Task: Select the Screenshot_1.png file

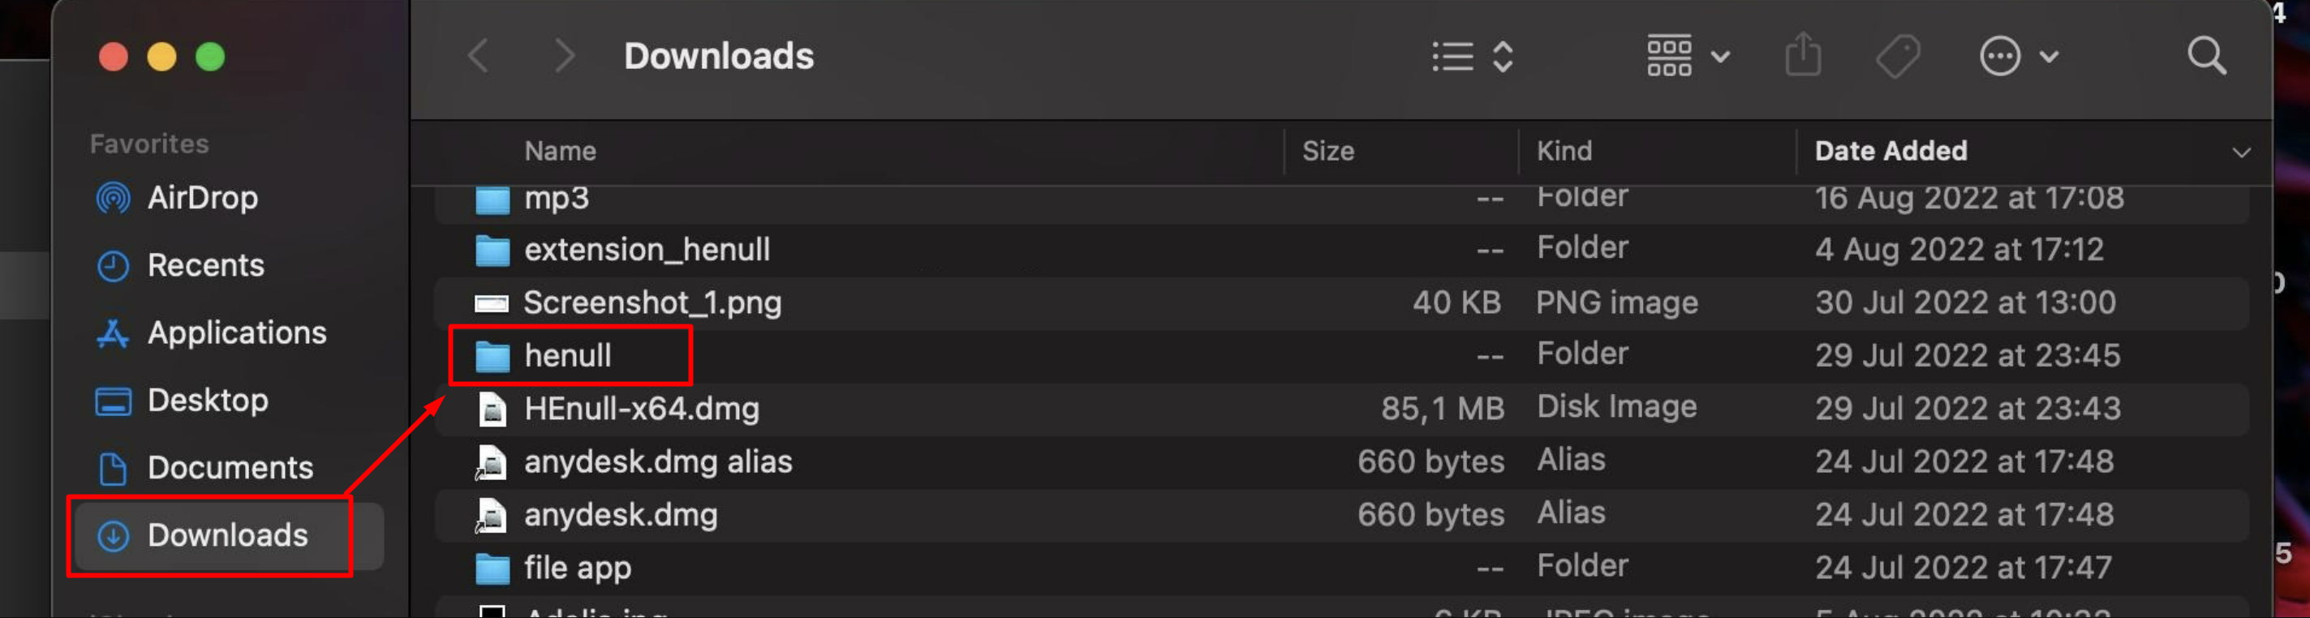Action: click(652, 303)
